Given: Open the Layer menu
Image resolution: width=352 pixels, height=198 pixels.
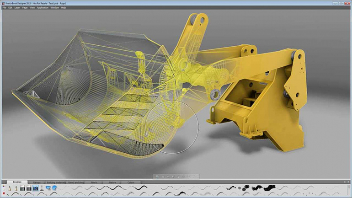Looking at the screenshot, I should (17, 8).
